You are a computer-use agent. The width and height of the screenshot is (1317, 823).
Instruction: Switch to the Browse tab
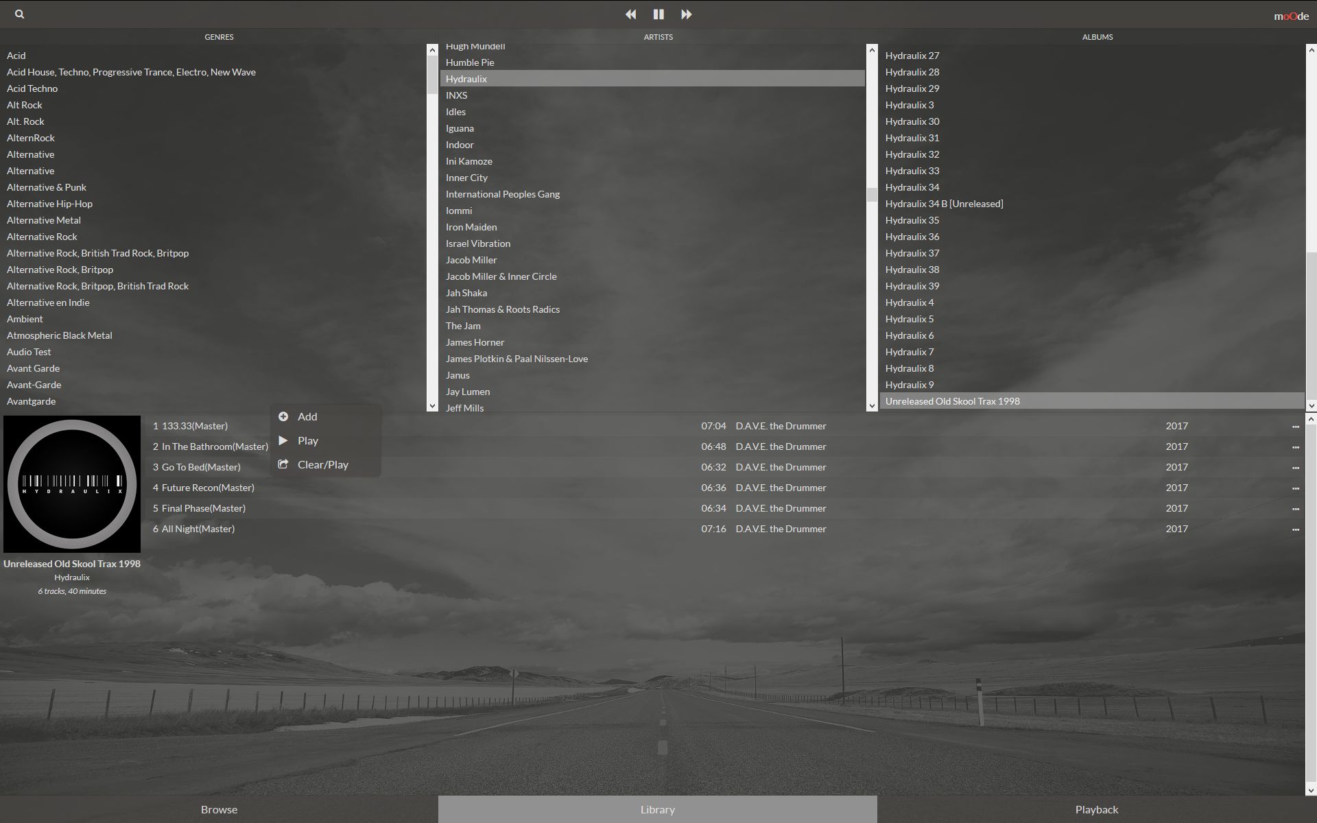pyautogui.click(x=219, y=809)
